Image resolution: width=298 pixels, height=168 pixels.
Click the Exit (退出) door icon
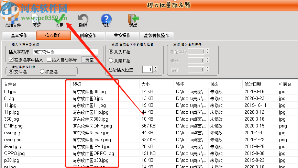tap(133, 20)
